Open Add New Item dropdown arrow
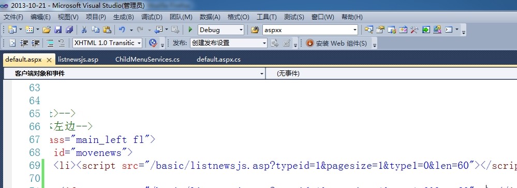The image size is (517, 188). coord(38,30)
